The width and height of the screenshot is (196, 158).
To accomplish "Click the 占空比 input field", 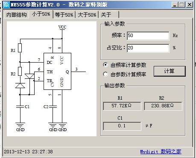I will (x=148, y=48).
